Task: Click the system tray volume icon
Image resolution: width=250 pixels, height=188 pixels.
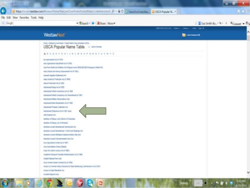Action: tap(226, 183)
